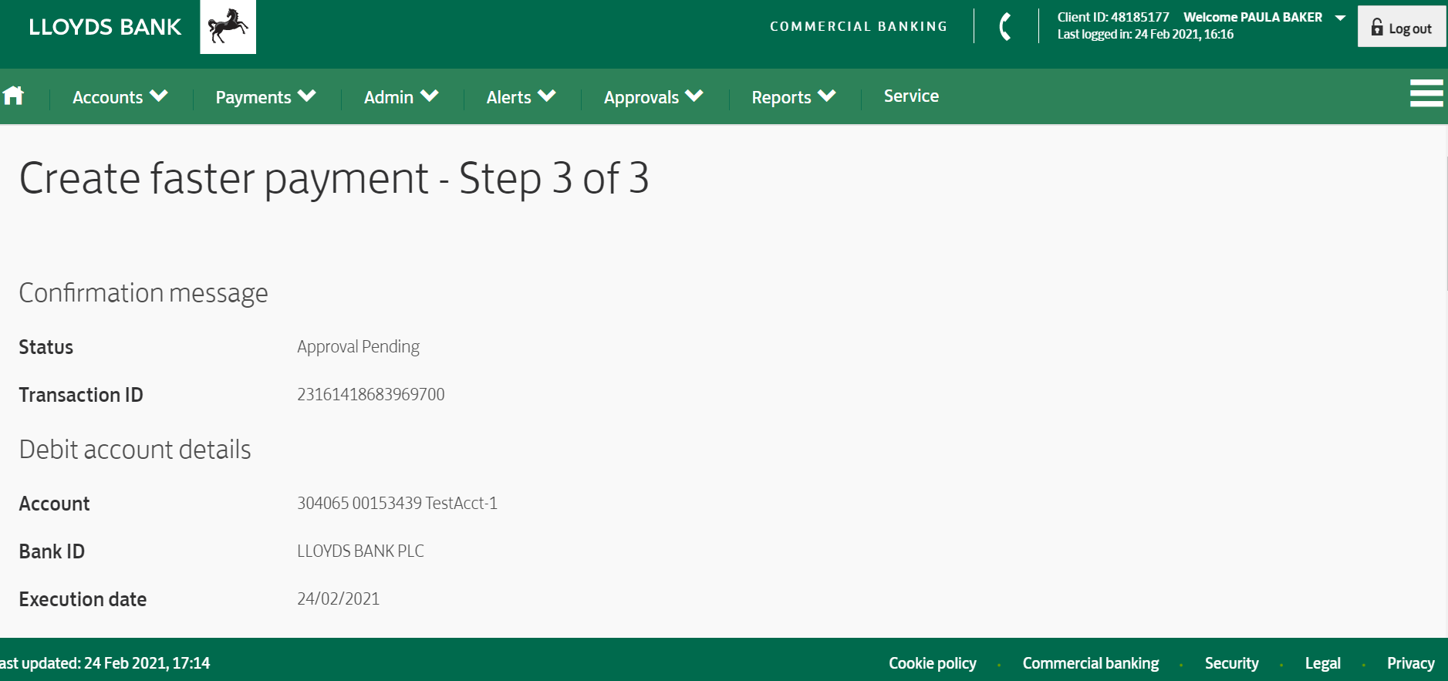The width and height of the screenshot is (1448, 681).
Task: Click the Approvals chevron arrow
Action: (694, 96)
